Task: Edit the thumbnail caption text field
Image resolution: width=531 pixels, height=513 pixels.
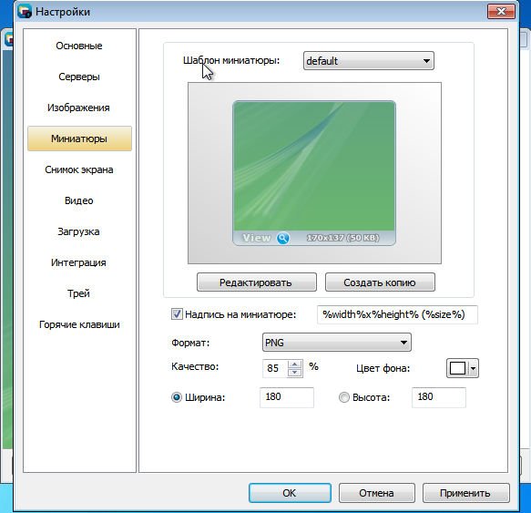Action: click(397, 314)
